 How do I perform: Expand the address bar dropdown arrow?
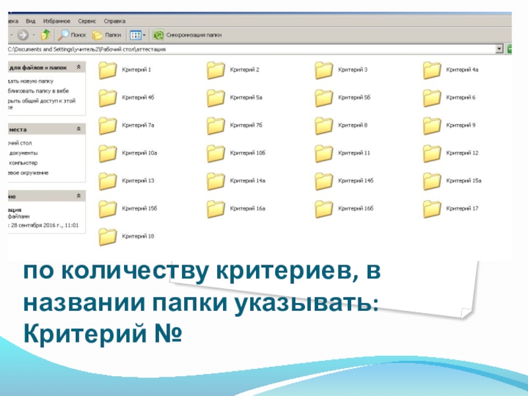click(x=500, y=49)
